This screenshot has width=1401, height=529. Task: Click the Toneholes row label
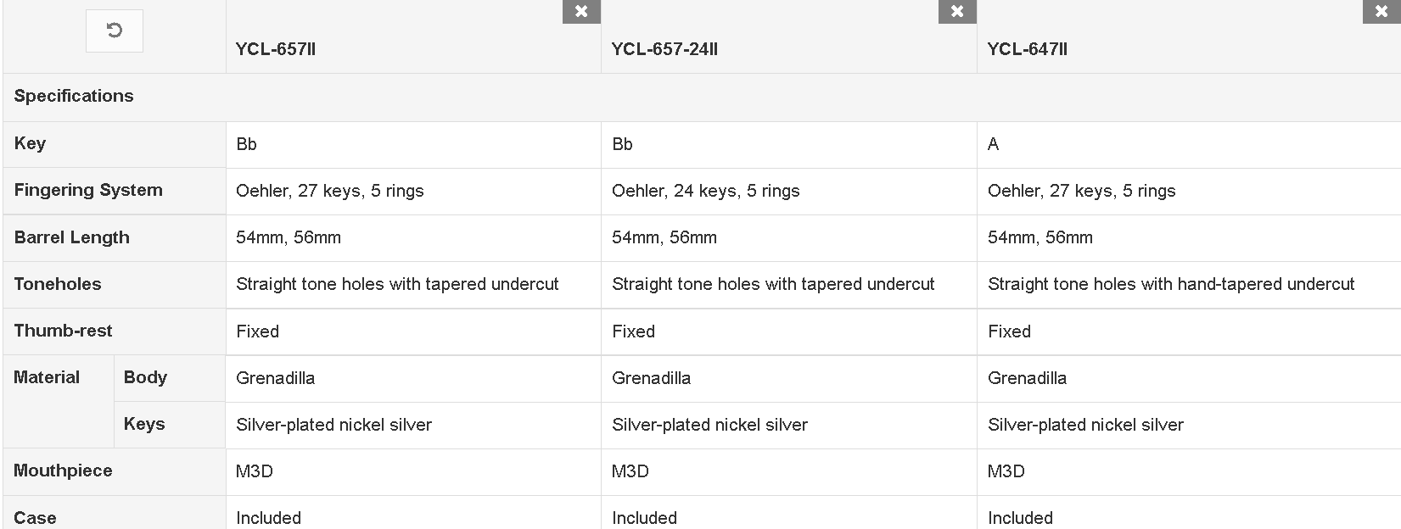pyautogui.click(x=58, y=284)
